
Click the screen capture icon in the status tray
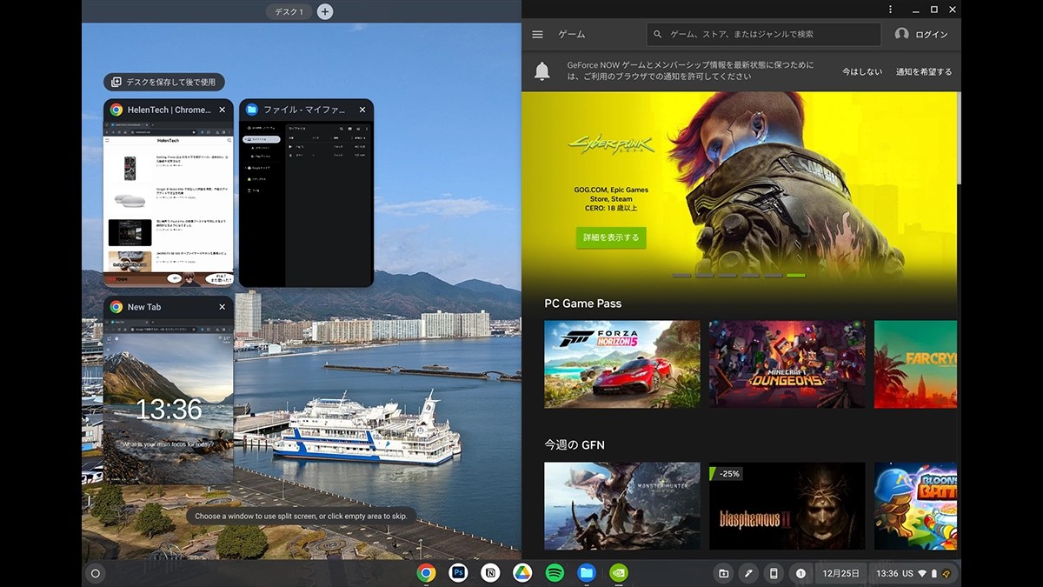coord(723,573)
